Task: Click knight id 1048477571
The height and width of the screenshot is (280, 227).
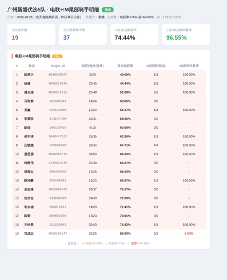Action: pyautogui.click(x=58, y=136)
